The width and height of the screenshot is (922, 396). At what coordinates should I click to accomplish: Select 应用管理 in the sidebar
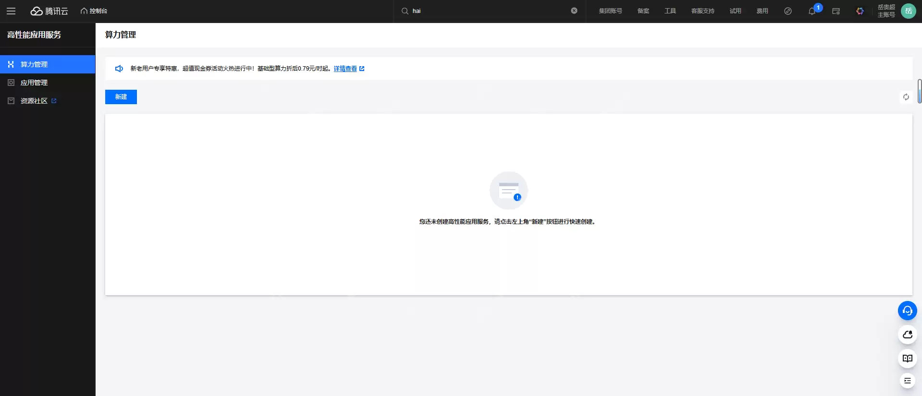pyautogui.click(x=34, y=83)
